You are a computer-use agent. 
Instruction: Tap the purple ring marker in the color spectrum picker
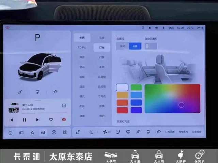[181, 105]
